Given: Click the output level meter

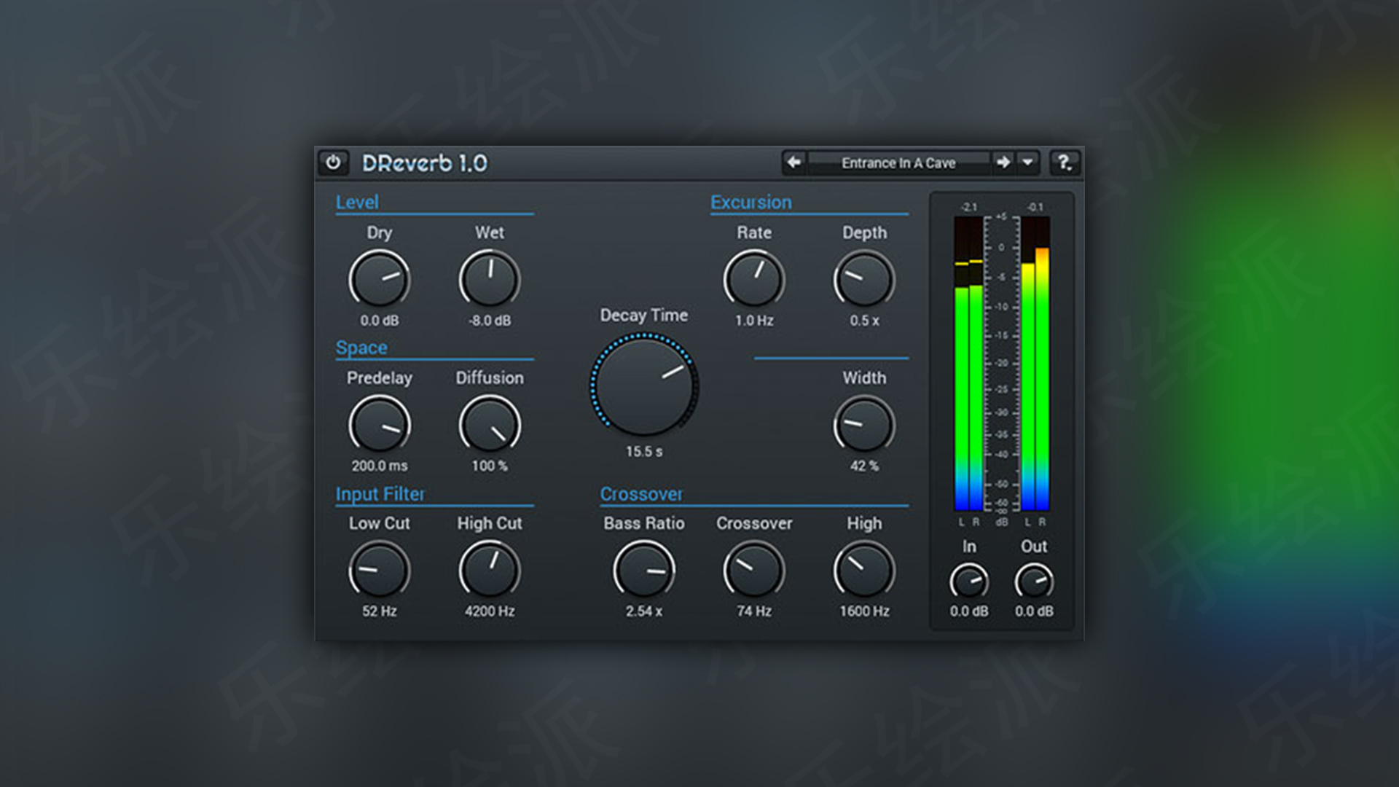Looking at the screenshot, I should pos(1035,363).
